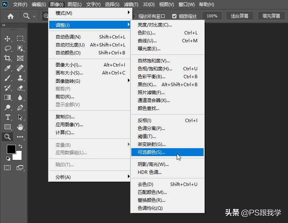Choose 去色(D) menu entry
The width and height of the screenshot is (288, 223).
[167, 184]
